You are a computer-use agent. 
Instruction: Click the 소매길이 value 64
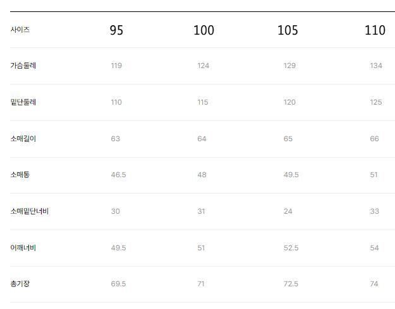pyautogui.click(x=202, y=139)
